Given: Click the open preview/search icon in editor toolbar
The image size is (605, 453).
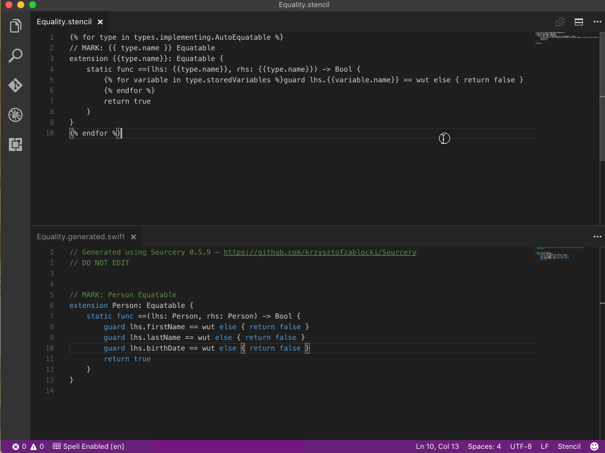Looking at the screenshot, I should point(560,22).
